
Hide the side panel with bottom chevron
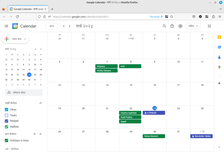[219, 147]
